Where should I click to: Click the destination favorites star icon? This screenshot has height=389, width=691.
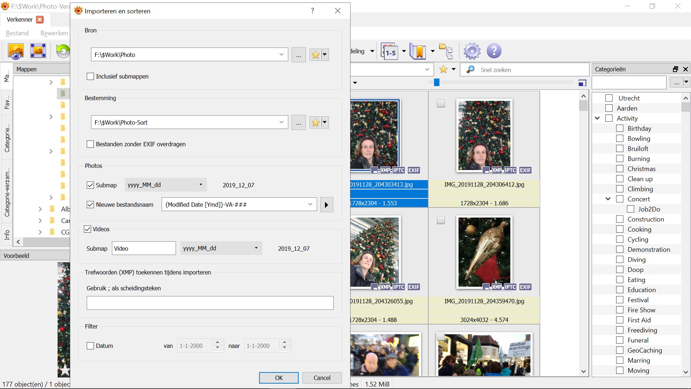[315, 122]
